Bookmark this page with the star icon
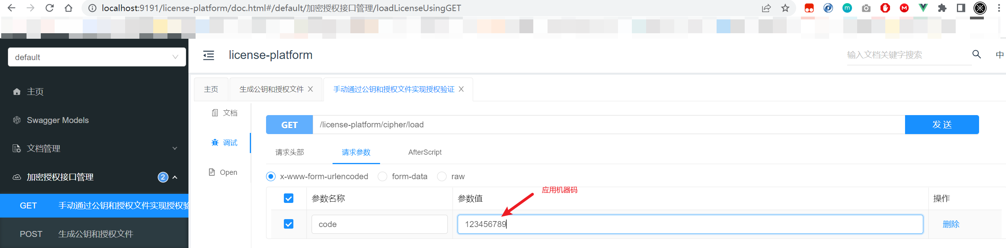This screenshot has width=1006, height=248. 785,8
